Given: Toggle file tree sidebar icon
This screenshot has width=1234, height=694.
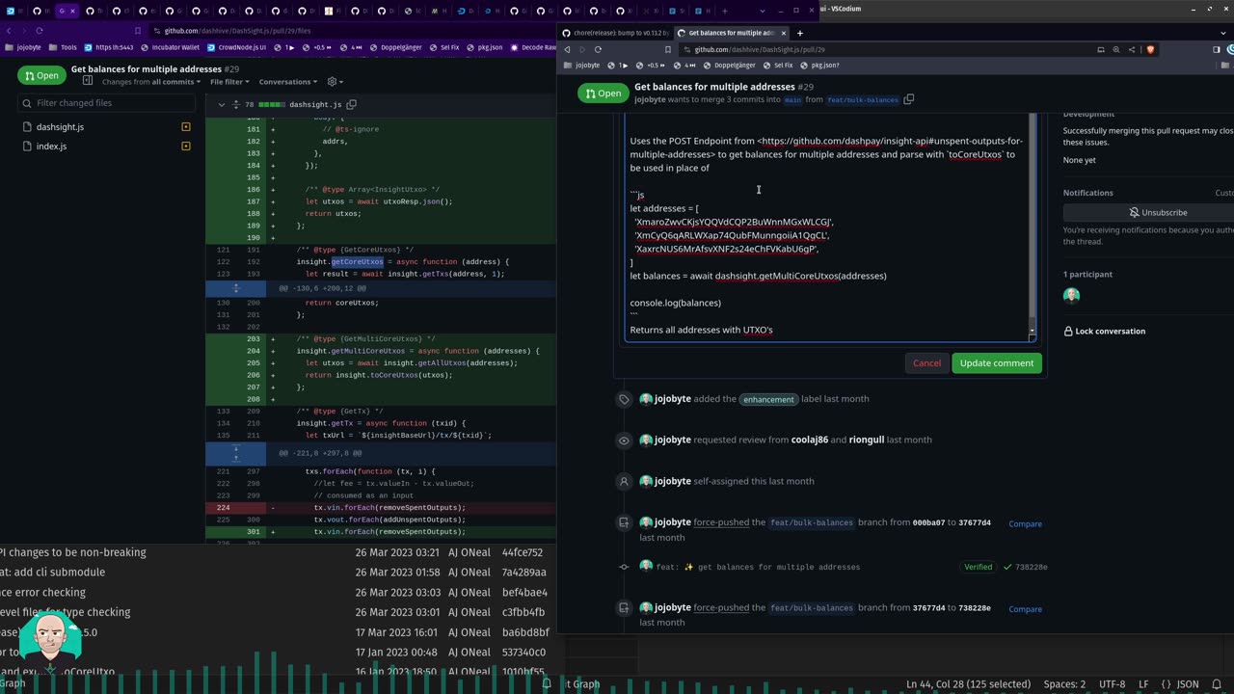Looking at the screenshot, I should (x=88, y=82).
